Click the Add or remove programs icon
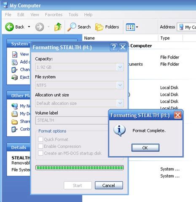The image size is (196, 202). pos(15,62)
